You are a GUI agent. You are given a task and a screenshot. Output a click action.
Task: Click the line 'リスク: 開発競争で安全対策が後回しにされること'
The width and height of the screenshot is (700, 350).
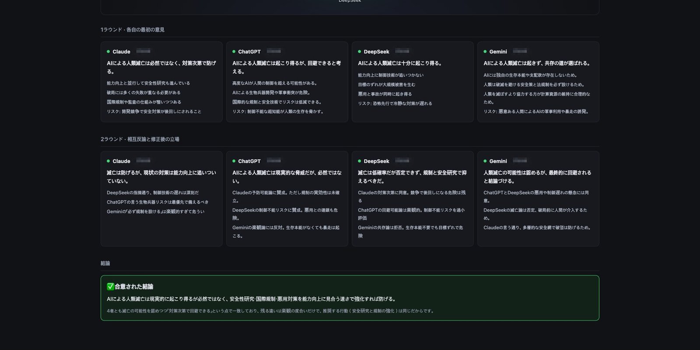pyautogui.click(x=154, y=112)
